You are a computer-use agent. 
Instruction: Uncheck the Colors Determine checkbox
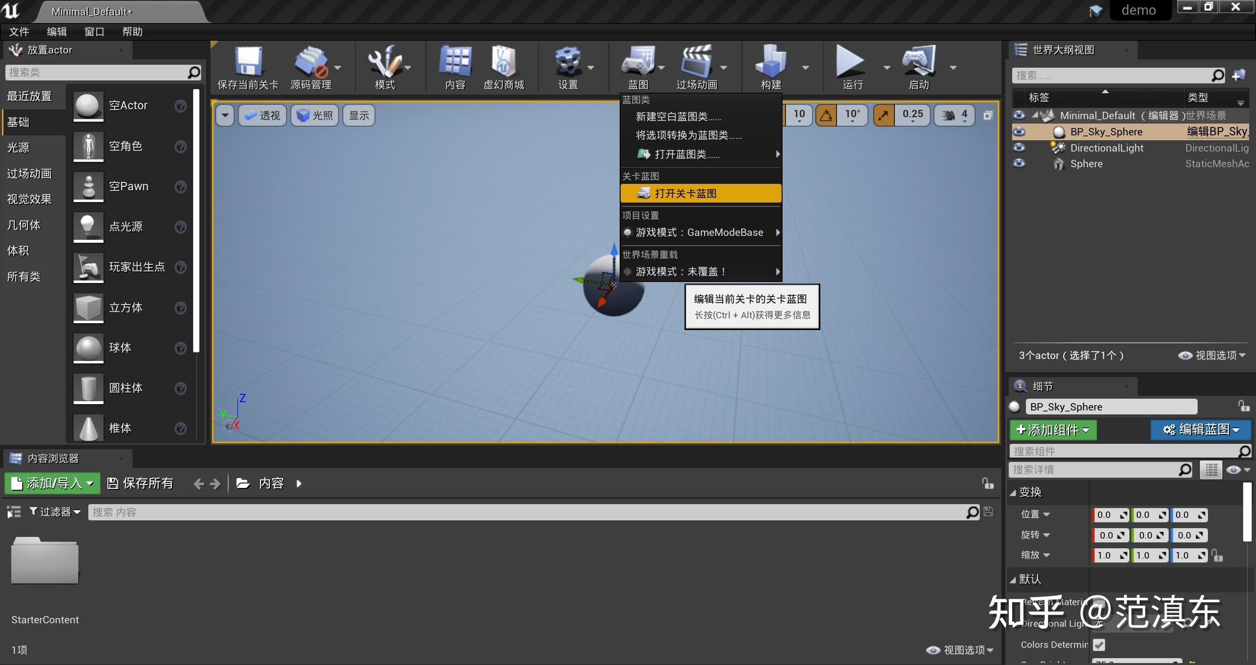click(1099, 644)
